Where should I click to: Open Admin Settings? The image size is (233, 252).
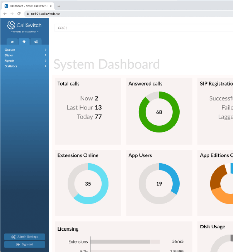24,236
